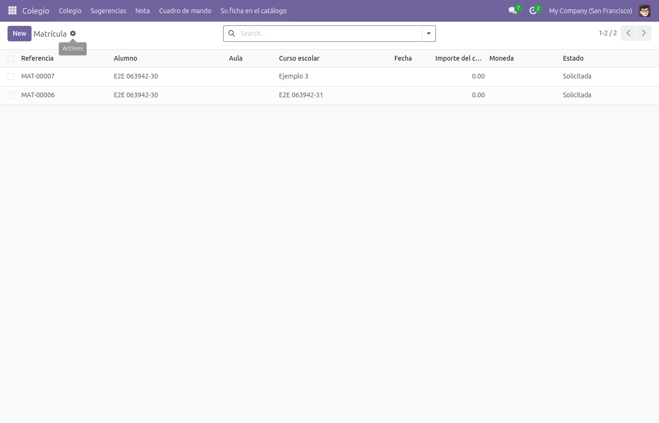Open the Sugerencias menu
The width and height of the screenshot is (659, 423).
click(x=108, y=10)
